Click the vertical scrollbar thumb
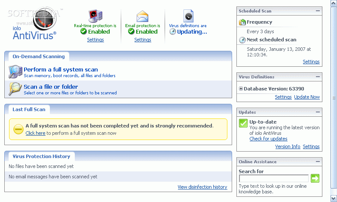This screenshot has width=337, height=202. 334,98
